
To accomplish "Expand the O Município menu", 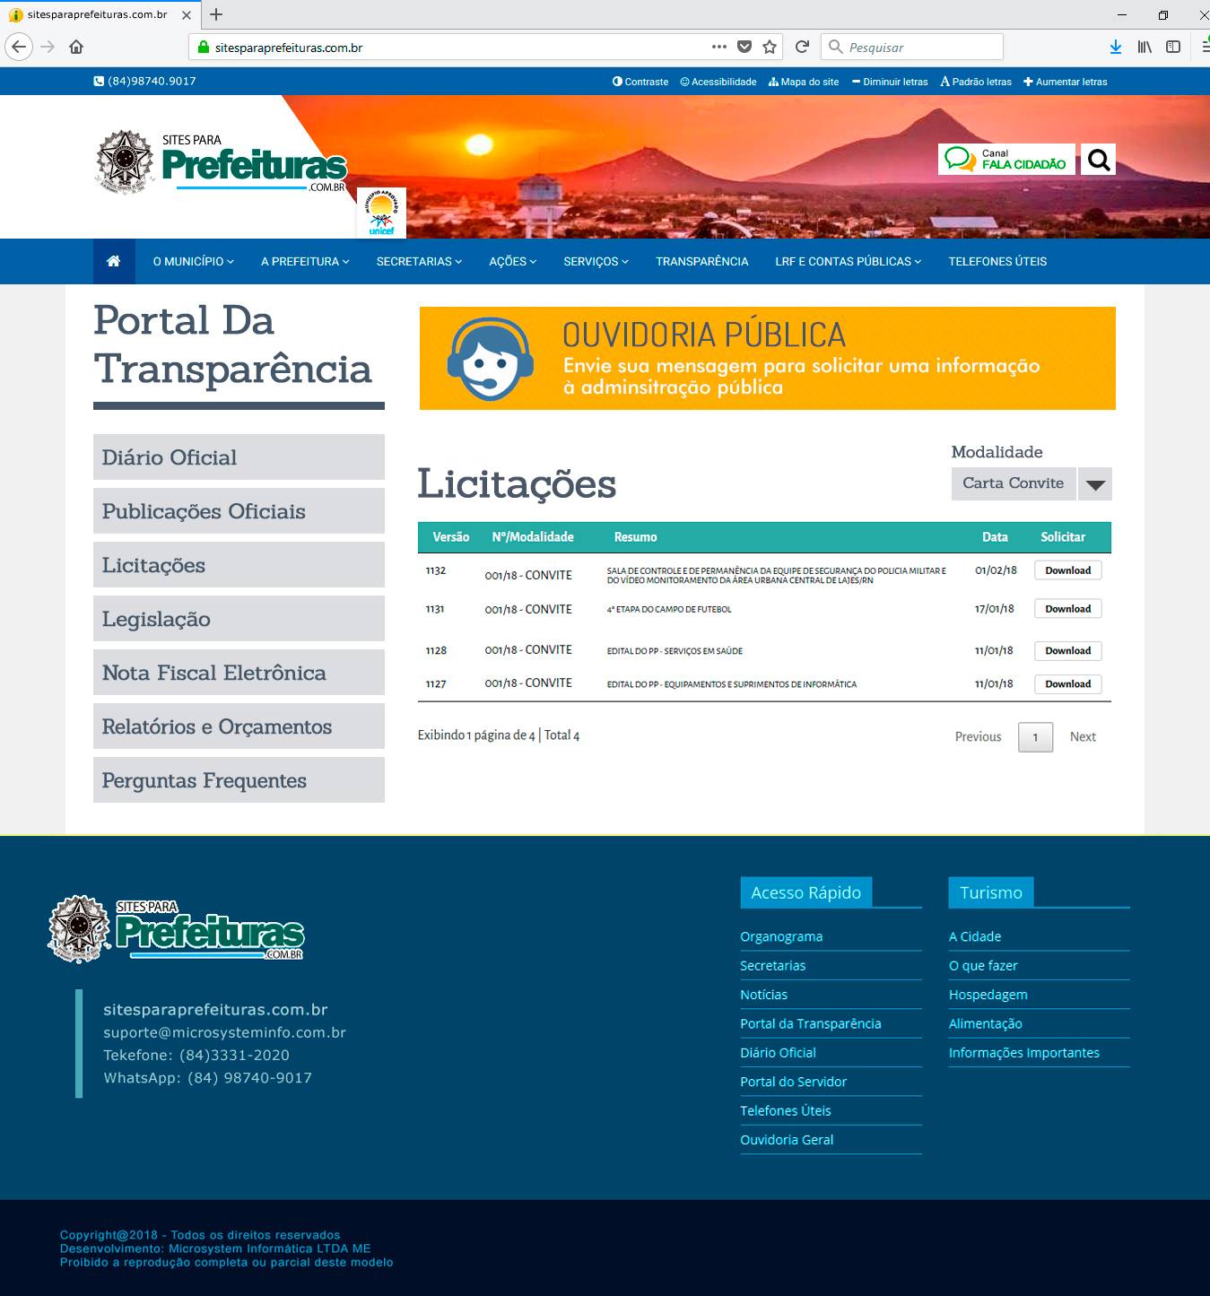I will tap(193, 261).
